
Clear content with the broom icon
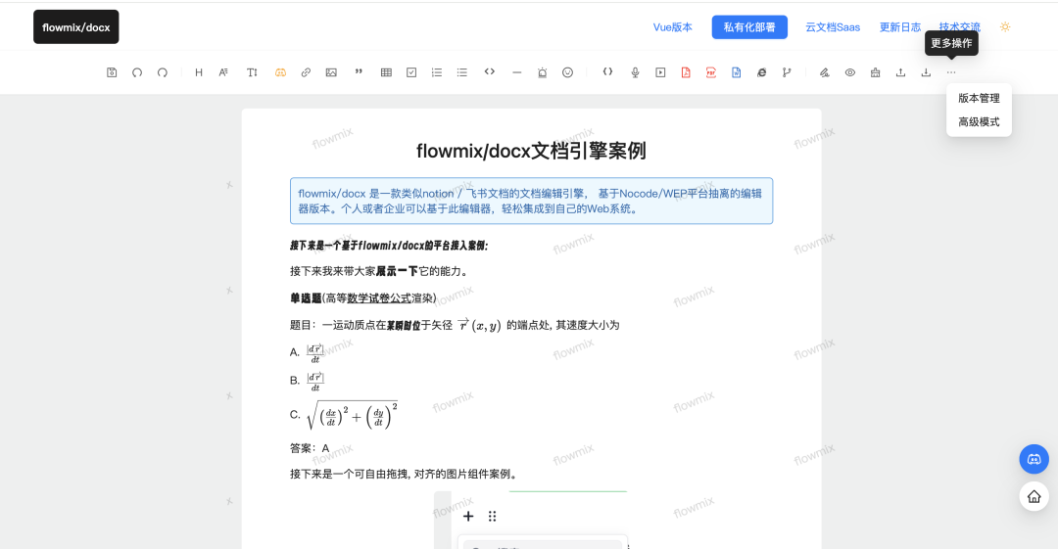point(875,72)
